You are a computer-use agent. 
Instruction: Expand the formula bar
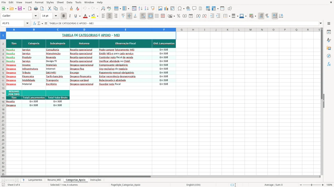click(x=321, y=23)
